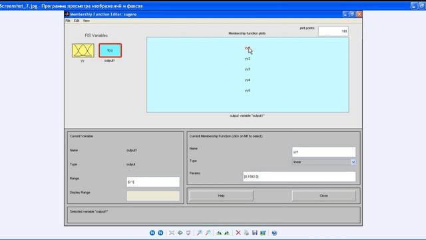This screenshot has width=426, height=240.
Task: Open the File menu
Action: tap(68, 21)
